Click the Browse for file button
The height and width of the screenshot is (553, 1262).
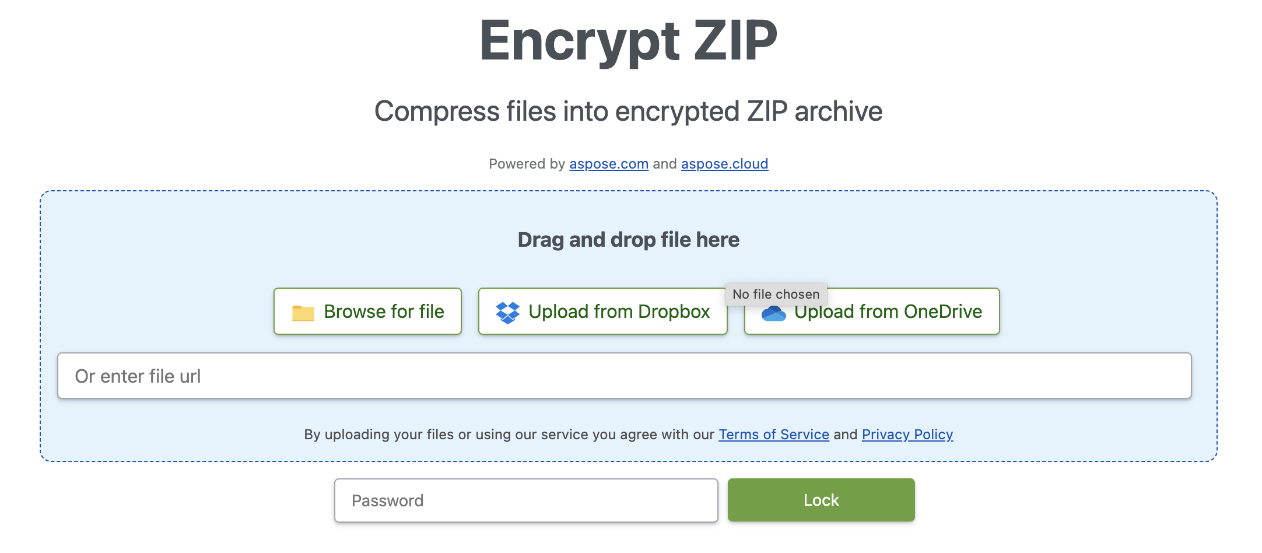[367, 311]
